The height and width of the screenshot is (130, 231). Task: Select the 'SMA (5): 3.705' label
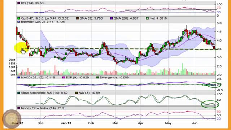pyautogui.click(x=91, y=18)
